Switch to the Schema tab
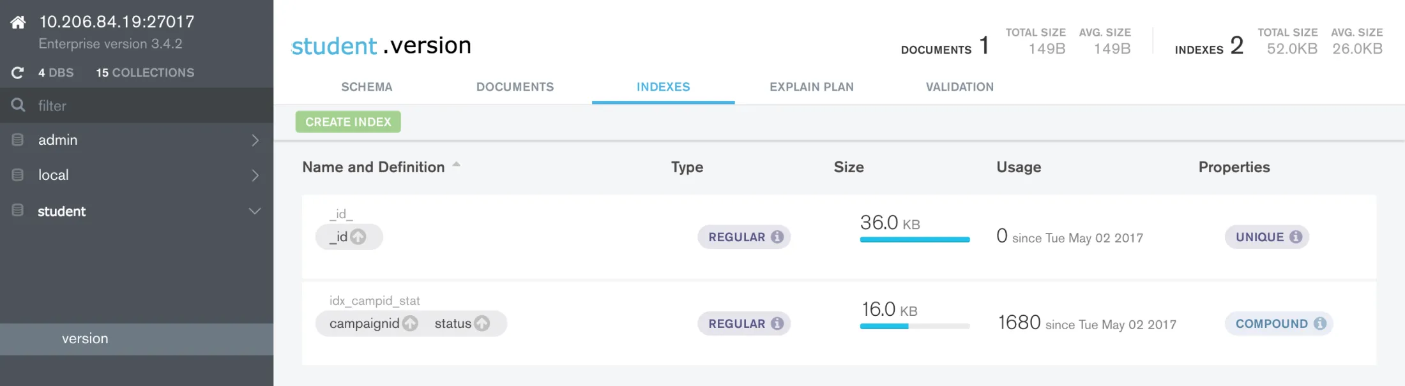1405x386 pixels. click(x=367, y=87)
